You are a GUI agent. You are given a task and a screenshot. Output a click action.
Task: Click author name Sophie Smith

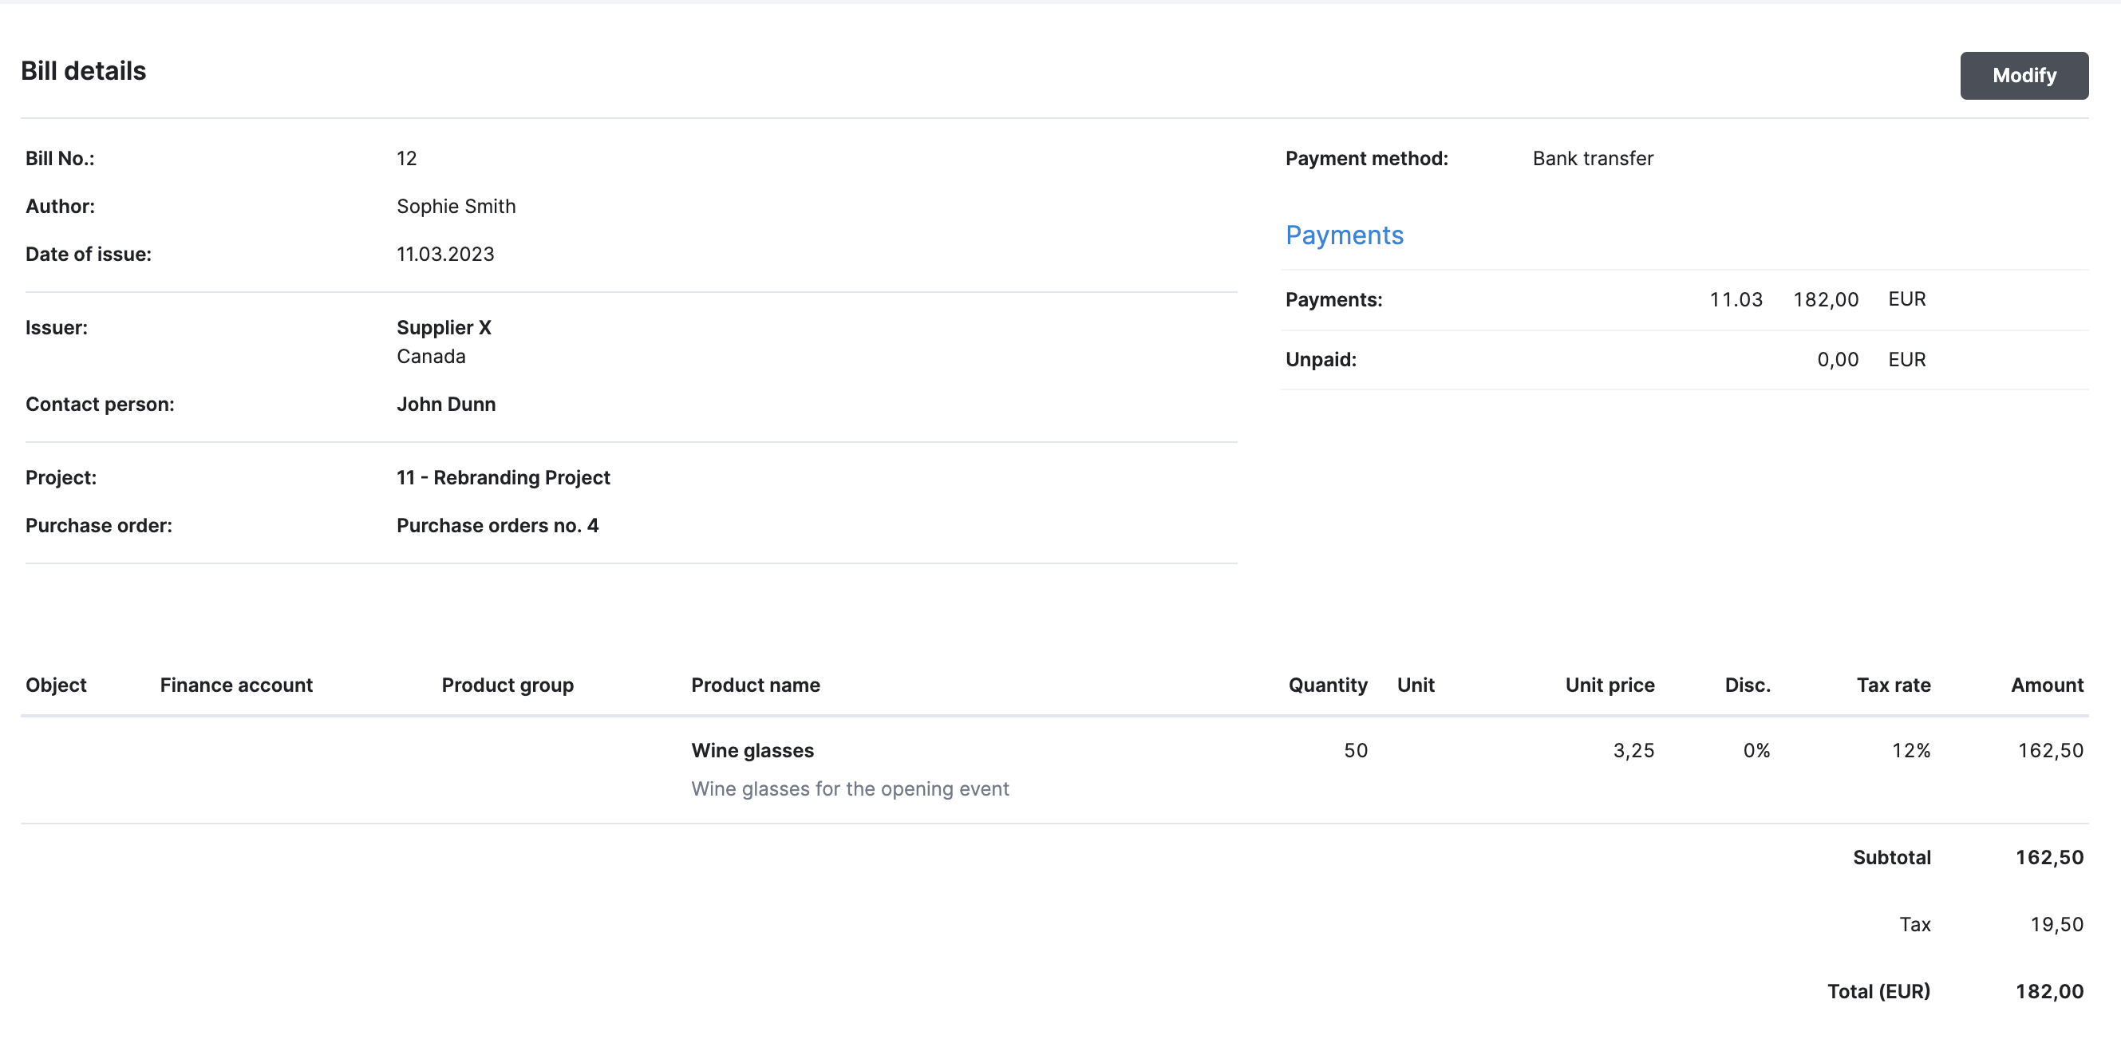click(456, 206)
